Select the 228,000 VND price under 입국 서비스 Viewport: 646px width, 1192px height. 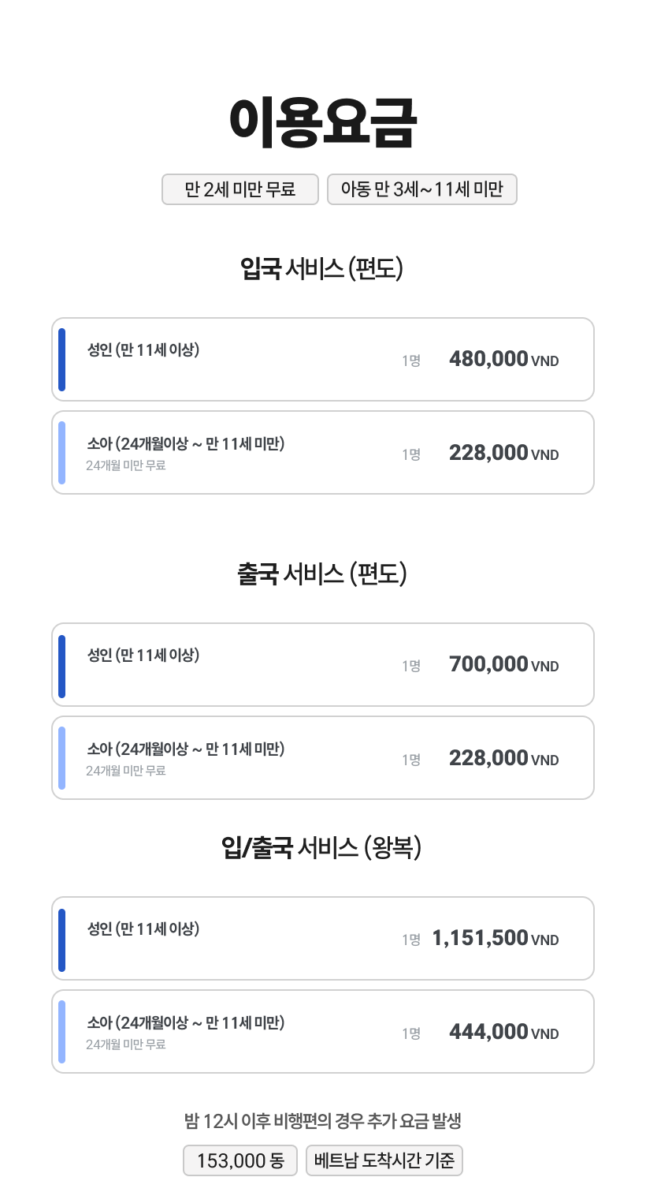503,454
